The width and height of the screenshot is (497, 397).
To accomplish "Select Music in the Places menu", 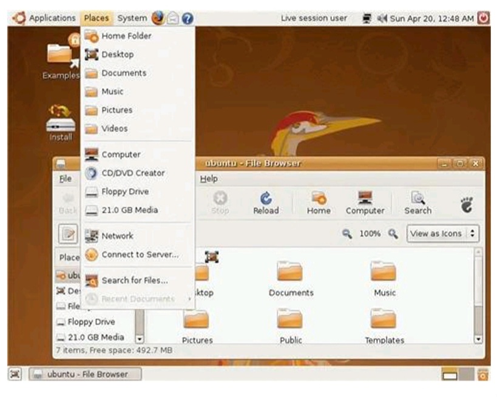I will pyautogui.click(x=138, y=92).
